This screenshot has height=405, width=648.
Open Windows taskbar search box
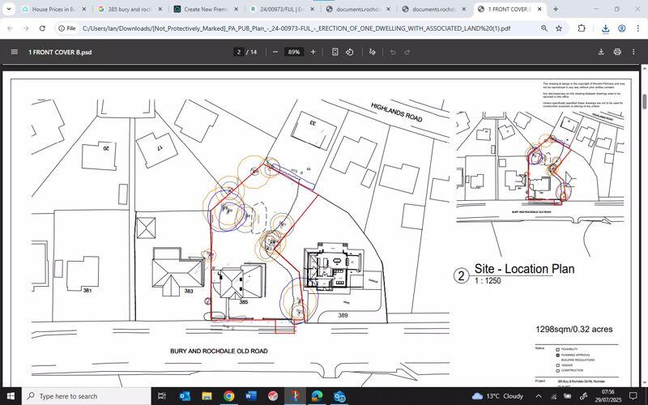click(x=81, y=396)
